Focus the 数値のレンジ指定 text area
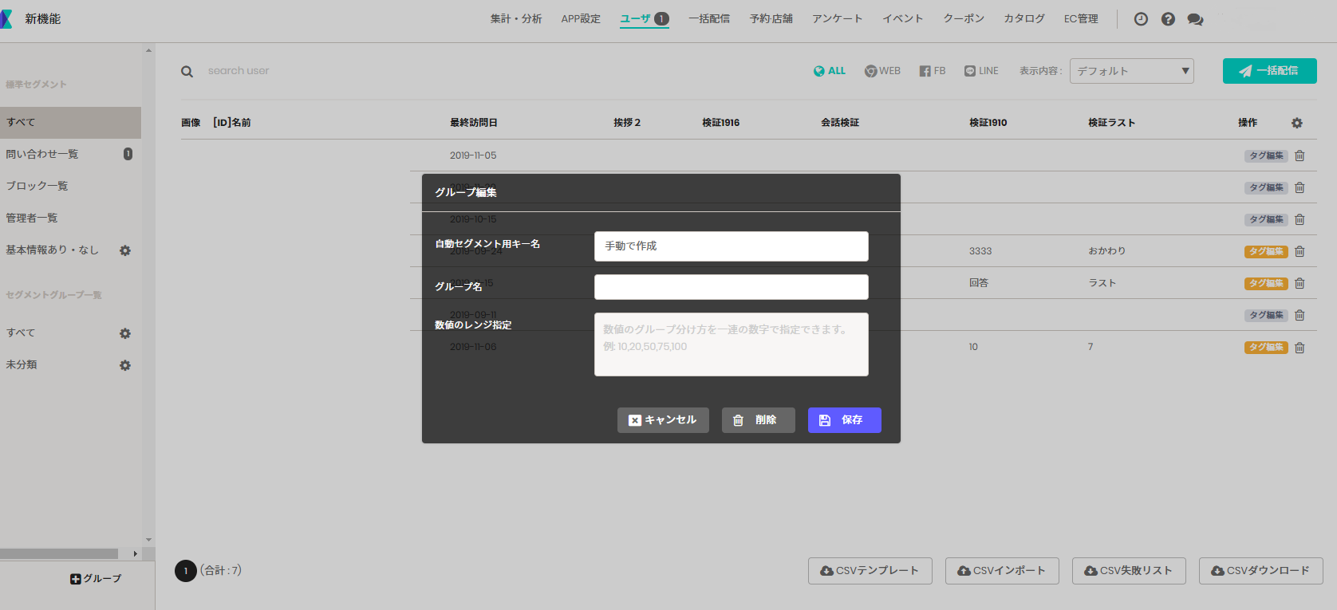Image resolution: width=1337 pixels, height=610 pixels. pyautogui.click(x=732, y=344)
